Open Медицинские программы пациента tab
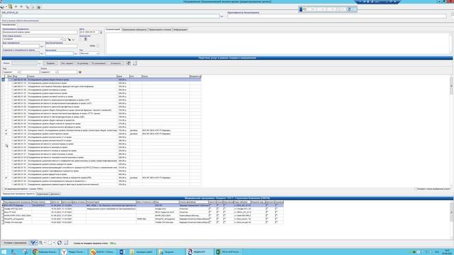 tap(18, 193)
